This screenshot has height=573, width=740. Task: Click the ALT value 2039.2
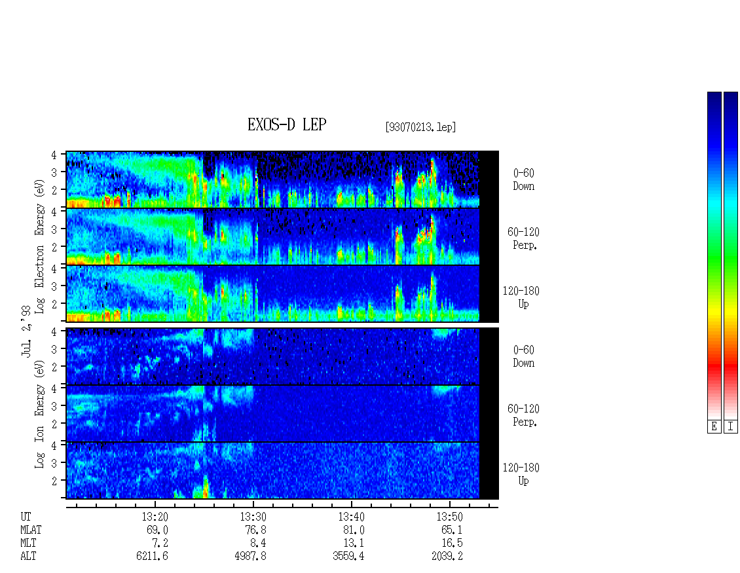click(447, 557)
